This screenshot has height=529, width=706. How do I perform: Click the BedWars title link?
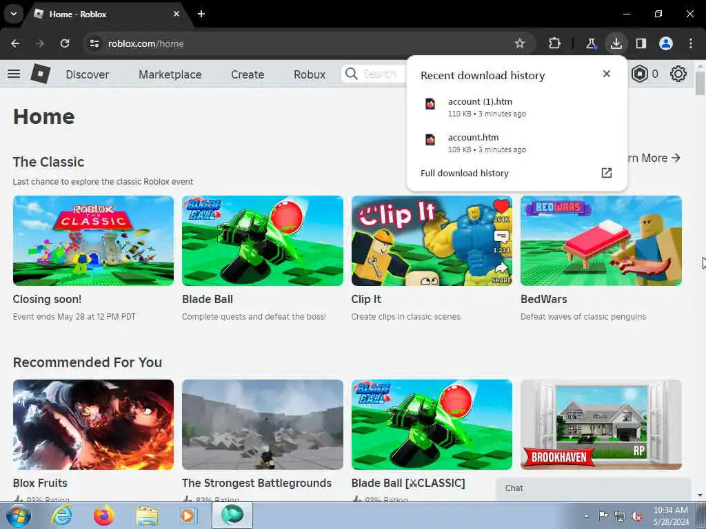pos(543,299)
